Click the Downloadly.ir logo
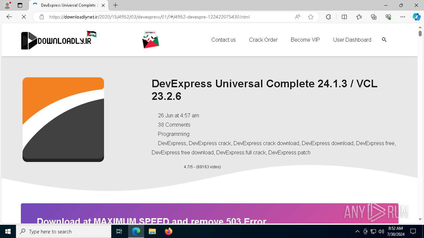 click(59, 40)
